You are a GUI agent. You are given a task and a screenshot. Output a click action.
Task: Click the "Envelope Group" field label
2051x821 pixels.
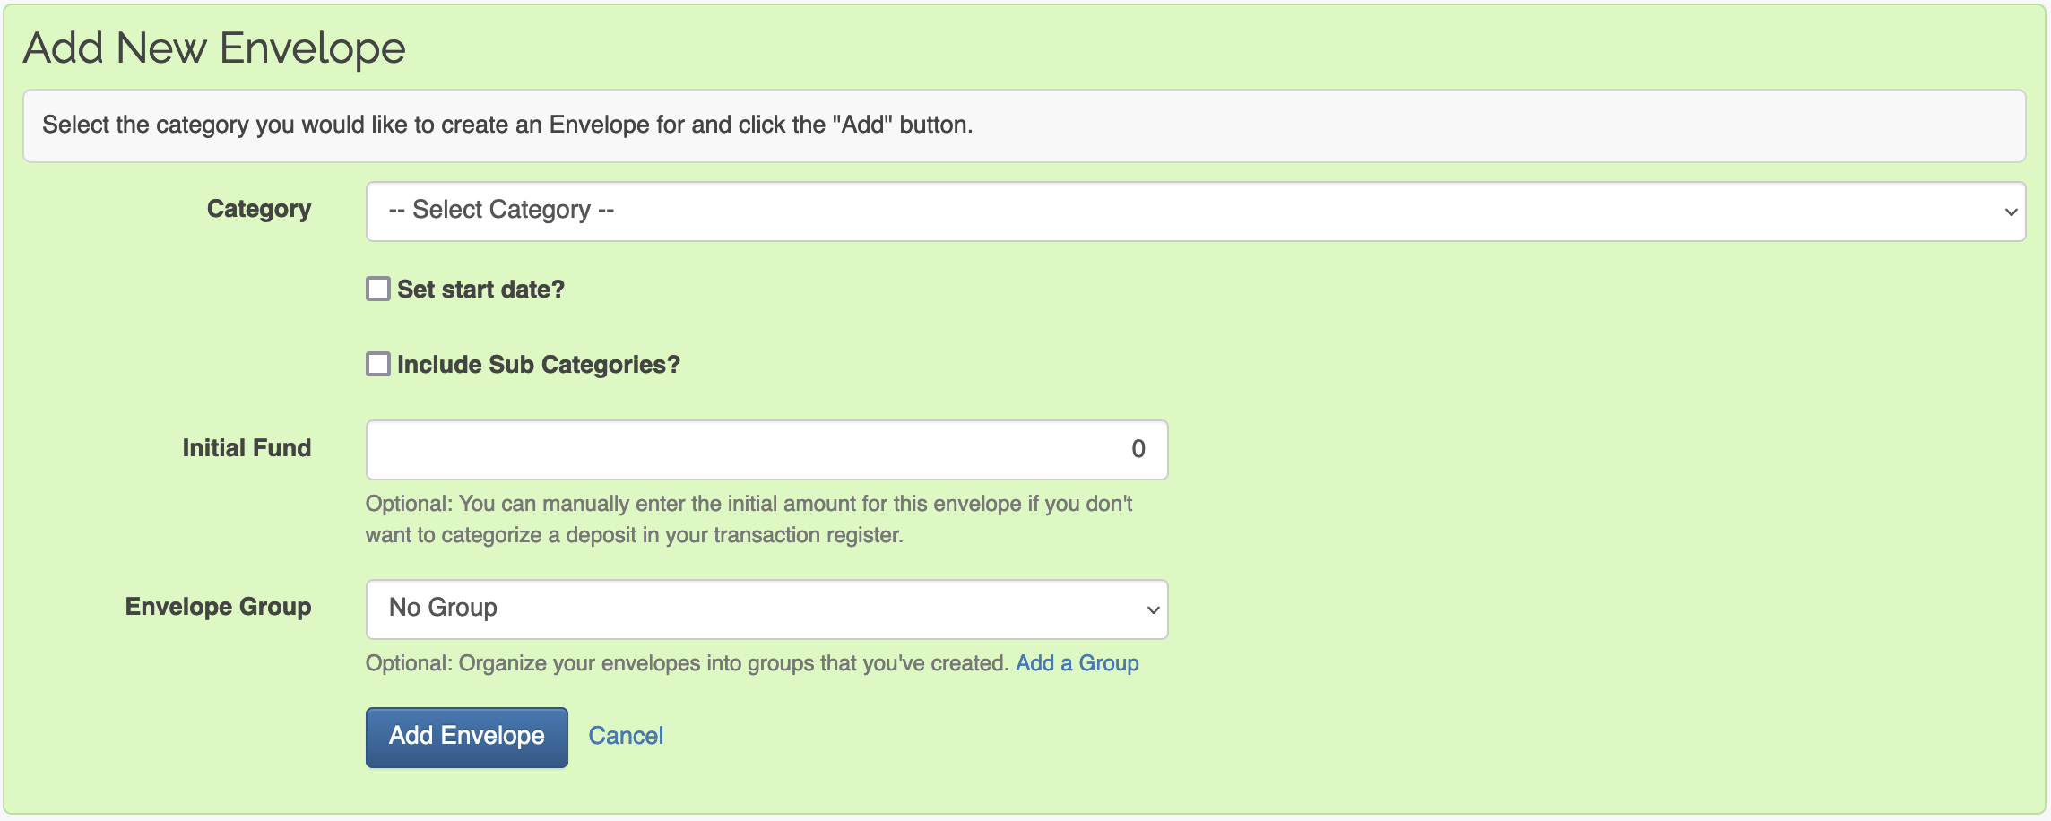(x=218, y=607)
